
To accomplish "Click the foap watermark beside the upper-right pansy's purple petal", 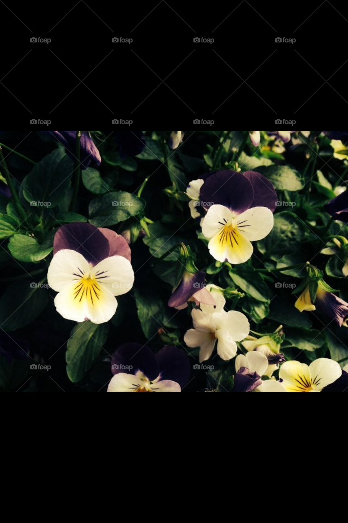I will pos(285,203).
